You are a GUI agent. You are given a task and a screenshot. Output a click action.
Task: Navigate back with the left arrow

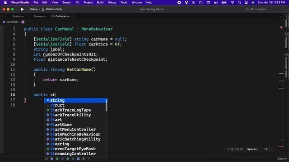(x=2, y=16)
